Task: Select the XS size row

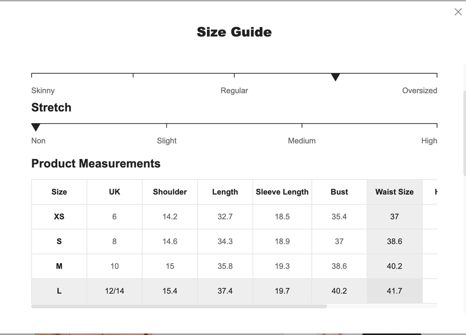Action: pyautogui.click(x=59, y=216)
